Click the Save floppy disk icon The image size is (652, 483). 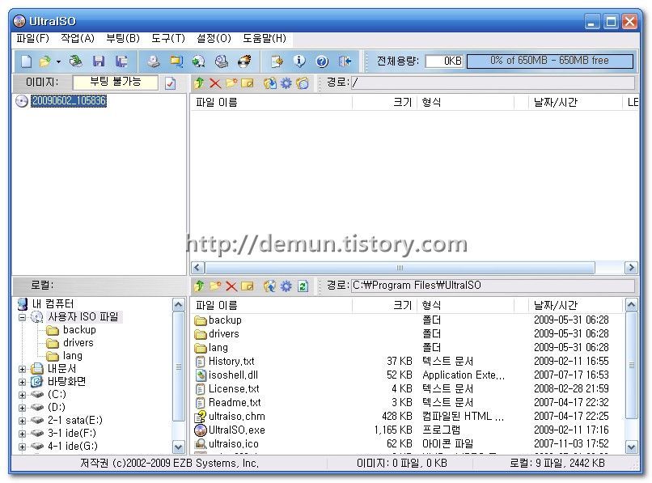(x=99, y=61)
